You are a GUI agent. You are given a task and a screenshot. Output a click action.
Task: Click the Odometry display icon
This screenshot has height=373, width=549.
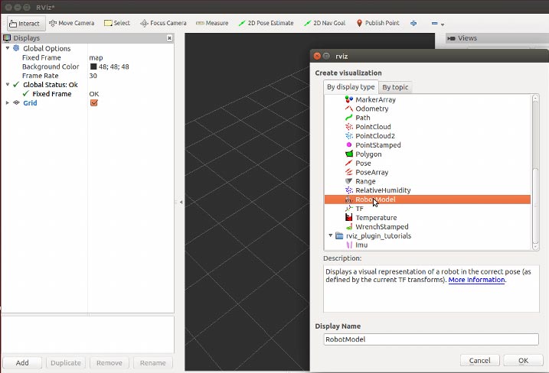point(348,109)
